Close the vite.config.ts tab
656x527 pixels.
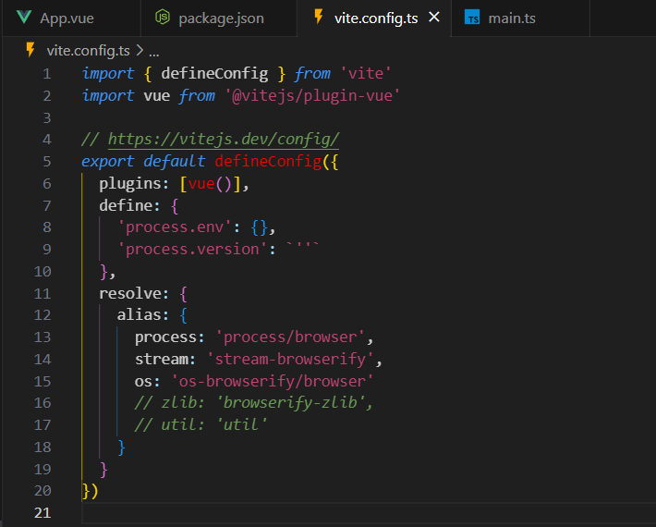(x=434, y=18)
